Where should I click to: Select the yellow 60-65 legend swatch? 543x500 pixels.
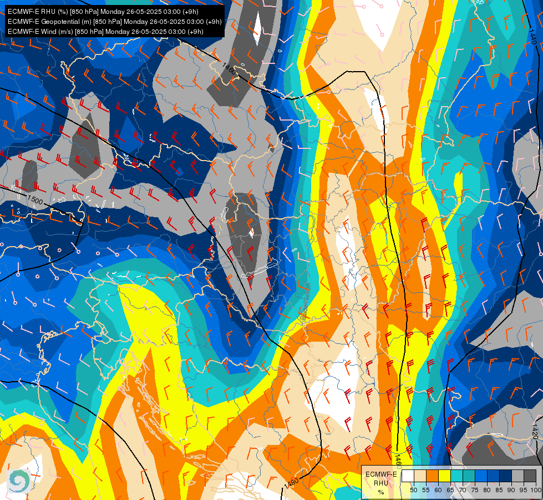coord(444,476)
